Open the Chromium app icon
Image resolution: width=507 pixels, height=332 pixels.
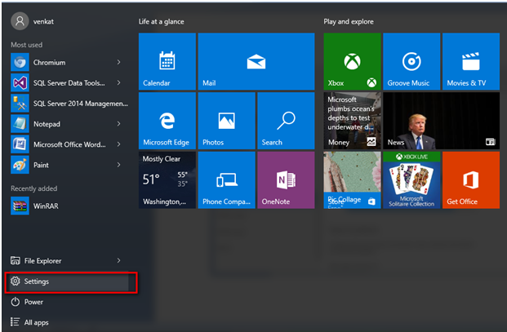point(20,62)
